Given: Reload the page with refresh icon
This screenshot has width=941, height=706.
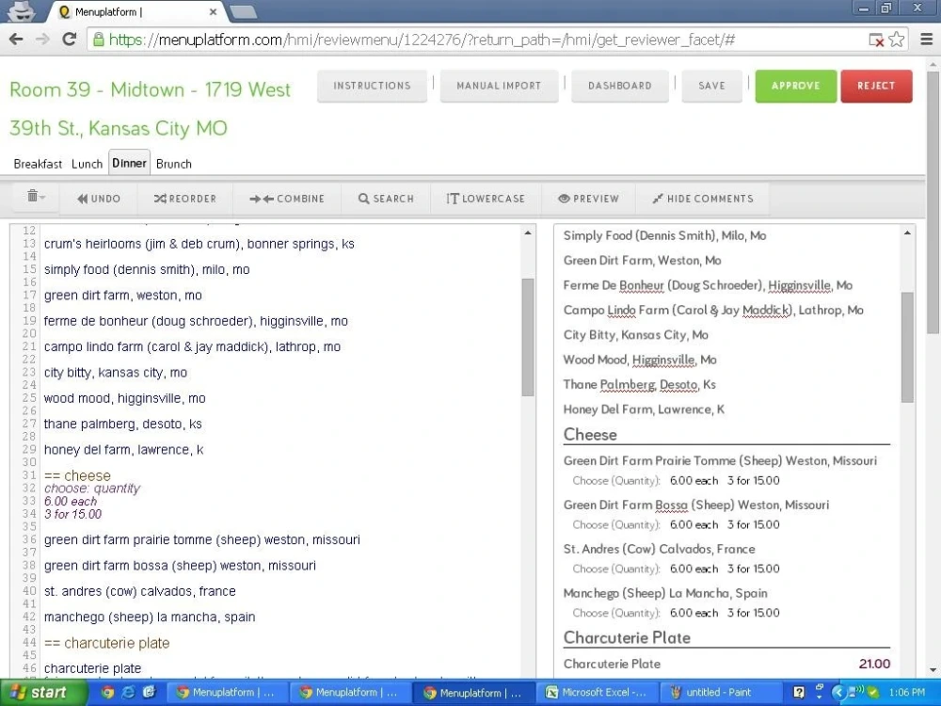Looking at the screenshot, I should point(69,40).
